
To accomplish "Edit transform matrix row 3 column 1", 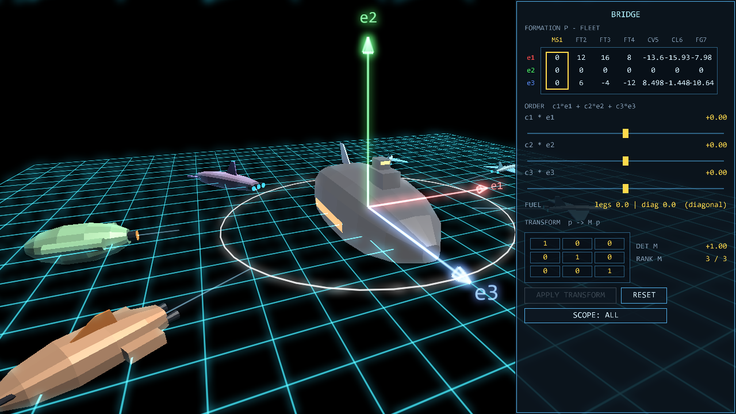I will 545,271.
